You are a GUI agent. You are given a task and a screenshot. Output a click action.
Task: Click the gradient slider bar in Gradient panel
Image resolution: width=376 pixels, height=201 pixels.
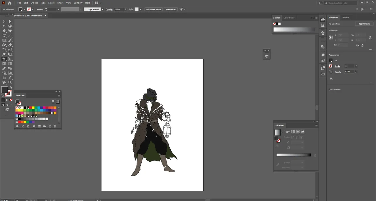[294, 155]
